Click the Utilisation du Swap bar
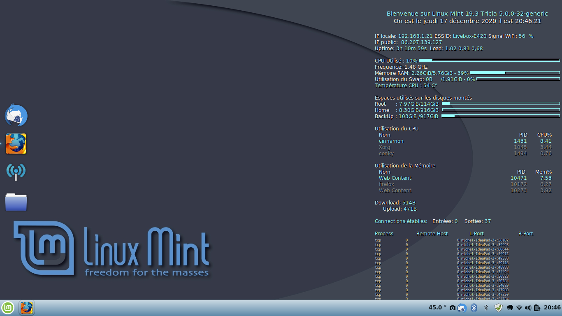Viewport: 562px width, 316px height. pos(518,79)
